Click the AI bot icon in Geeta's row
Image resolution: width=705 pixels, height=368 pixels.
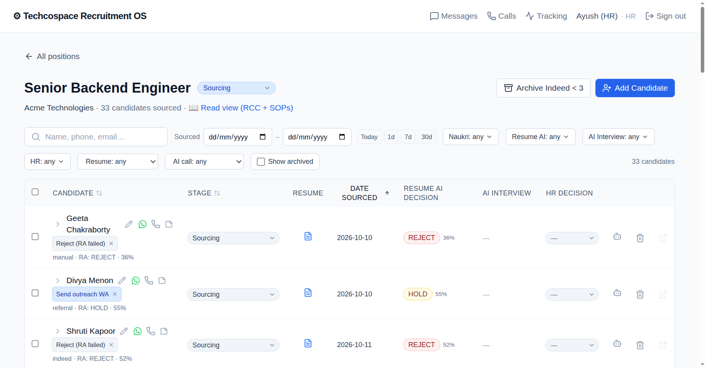coord(617,237)
